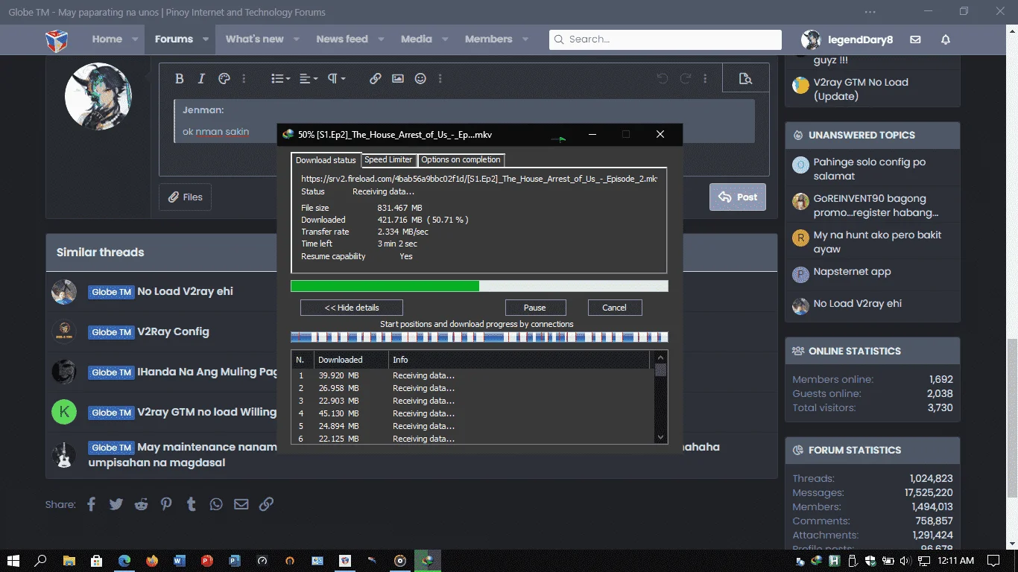The image size is (1018, 572).
Task: Expand the Media menu arrow
Action: coord(445,39)
